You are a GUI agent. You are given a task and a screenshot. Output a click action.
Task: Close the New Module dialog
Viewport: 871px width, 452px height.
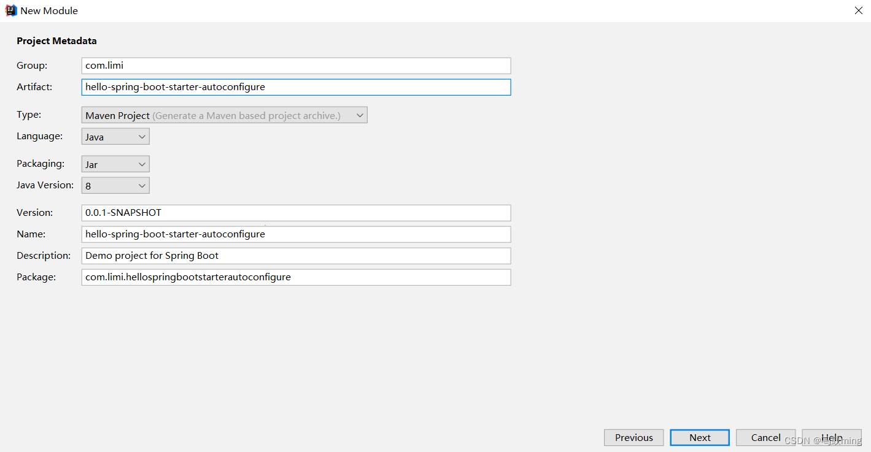[x=858, y=10]
